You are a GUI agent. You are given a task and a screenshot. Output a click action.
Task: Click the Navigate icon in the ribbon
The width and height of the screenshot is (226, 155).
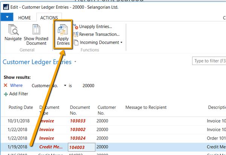[13, 30]
